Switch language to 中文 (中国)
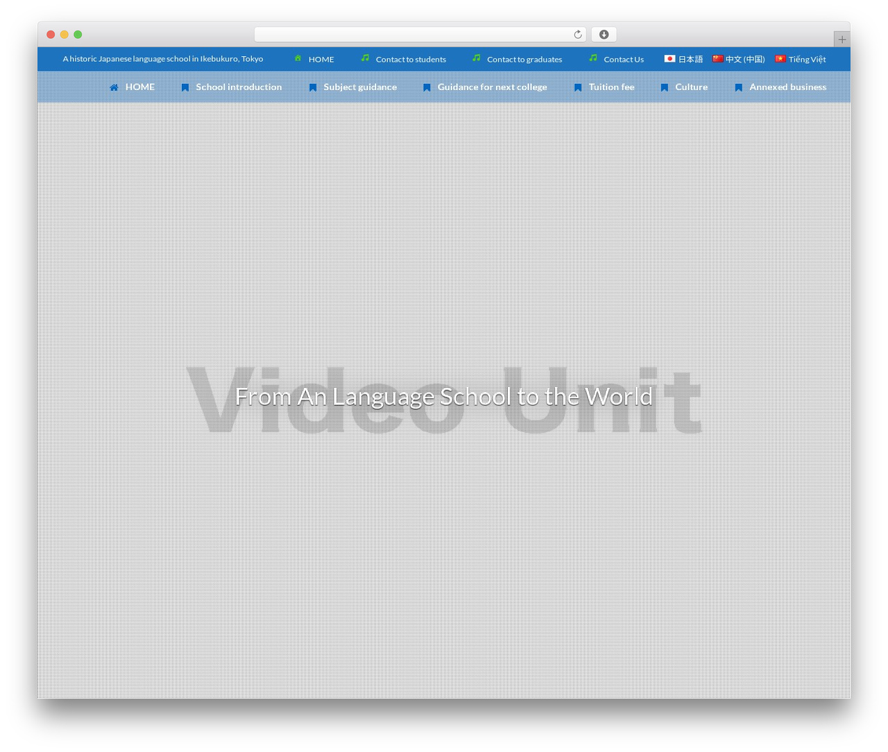The width and height of the screenshot is (888, 752). 745,59
